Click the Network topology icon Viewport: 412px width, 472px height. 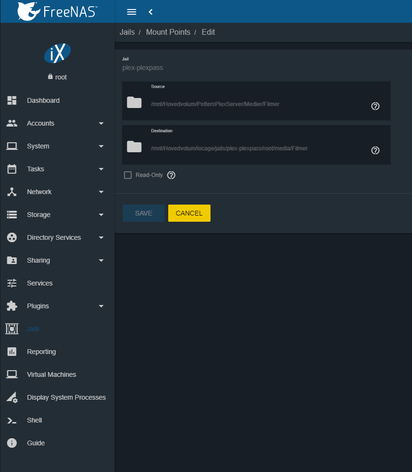(12, 192)
